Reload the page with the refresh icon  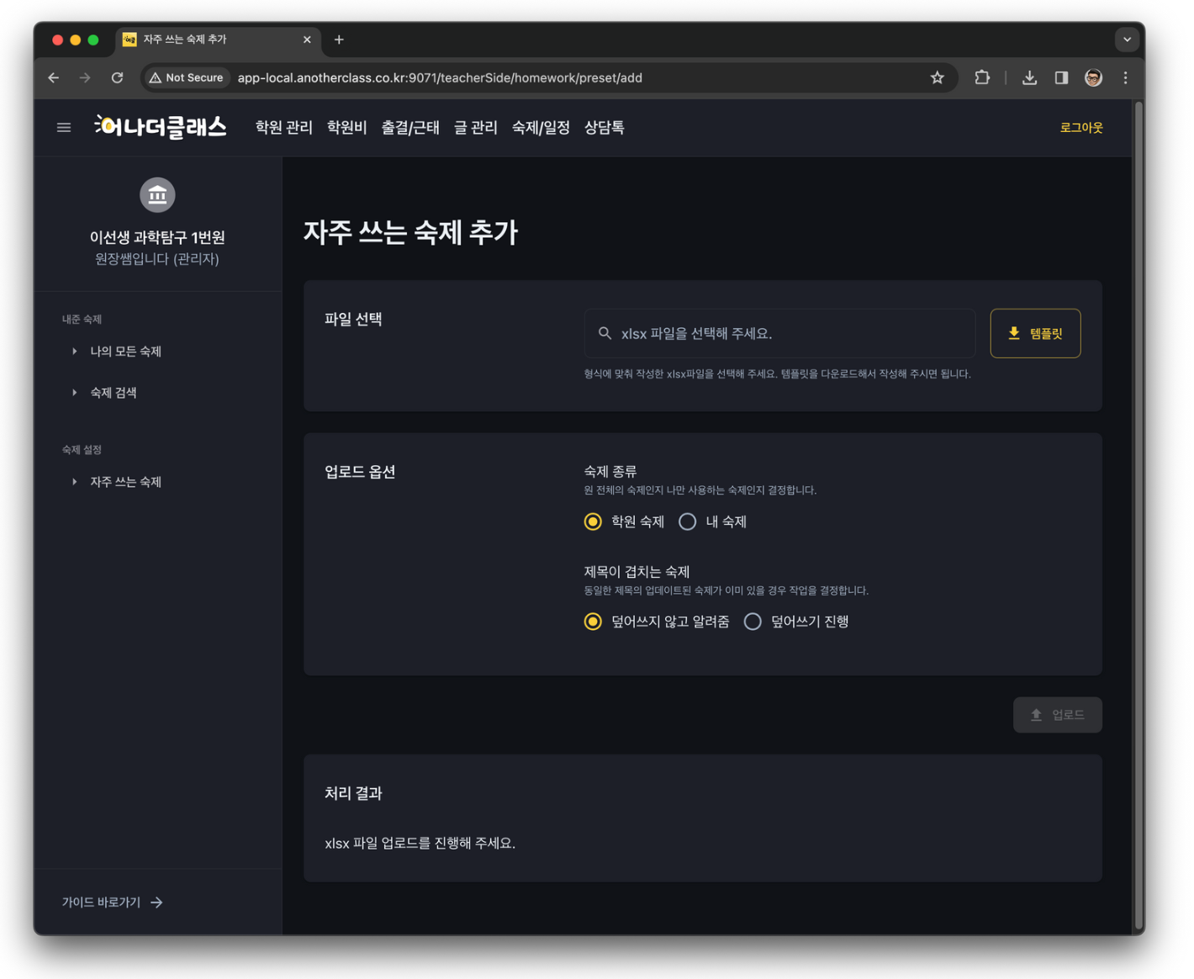click(x=118, y=77)
